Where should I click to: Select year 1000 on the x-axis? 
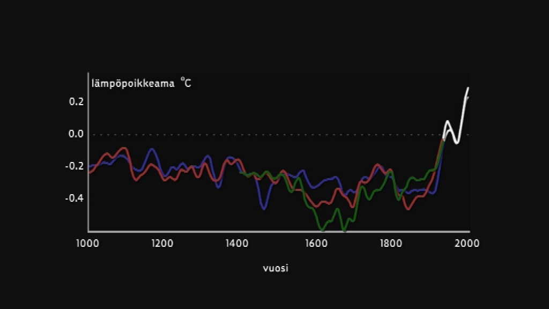[x=87, y=243]
